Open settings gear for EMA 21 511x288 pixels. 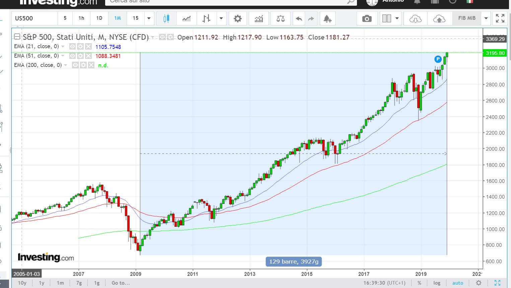(x=80, y=47)
